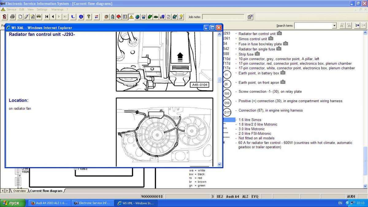Click the '3.0 litre Motronic' legend row
368x207 pixels.
click(251, 129)
